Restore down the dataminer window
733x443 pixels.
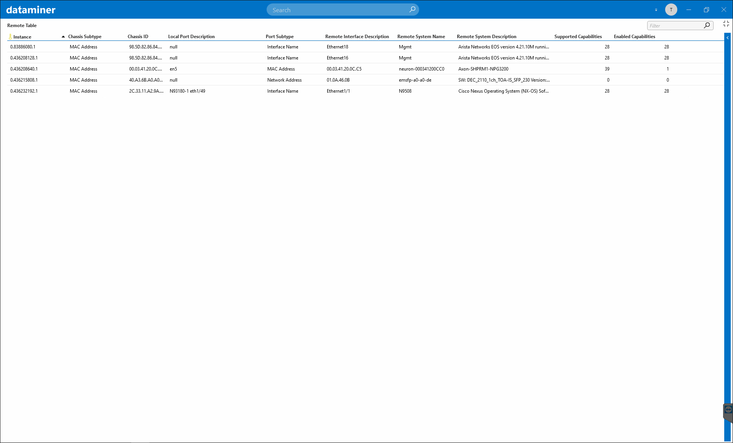706,10
